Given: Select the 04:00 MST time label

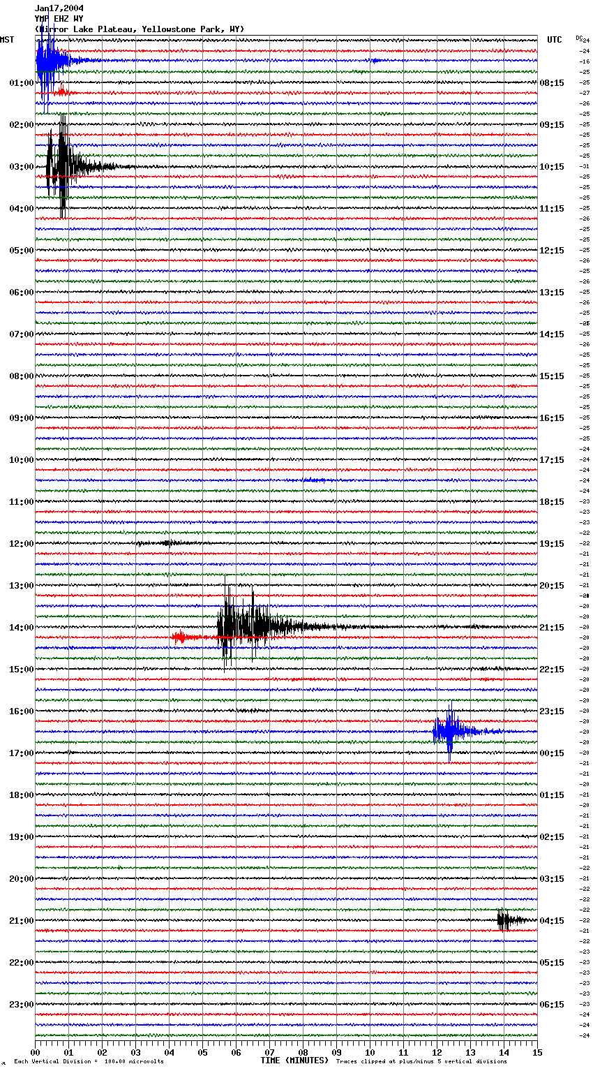Looking at the screenshot, I should click(22, 209).
